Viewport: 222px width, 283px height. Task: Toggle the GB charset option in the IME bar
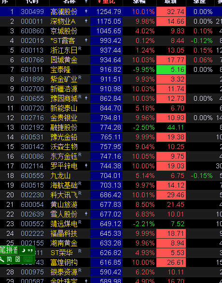[x=18, y=259]
